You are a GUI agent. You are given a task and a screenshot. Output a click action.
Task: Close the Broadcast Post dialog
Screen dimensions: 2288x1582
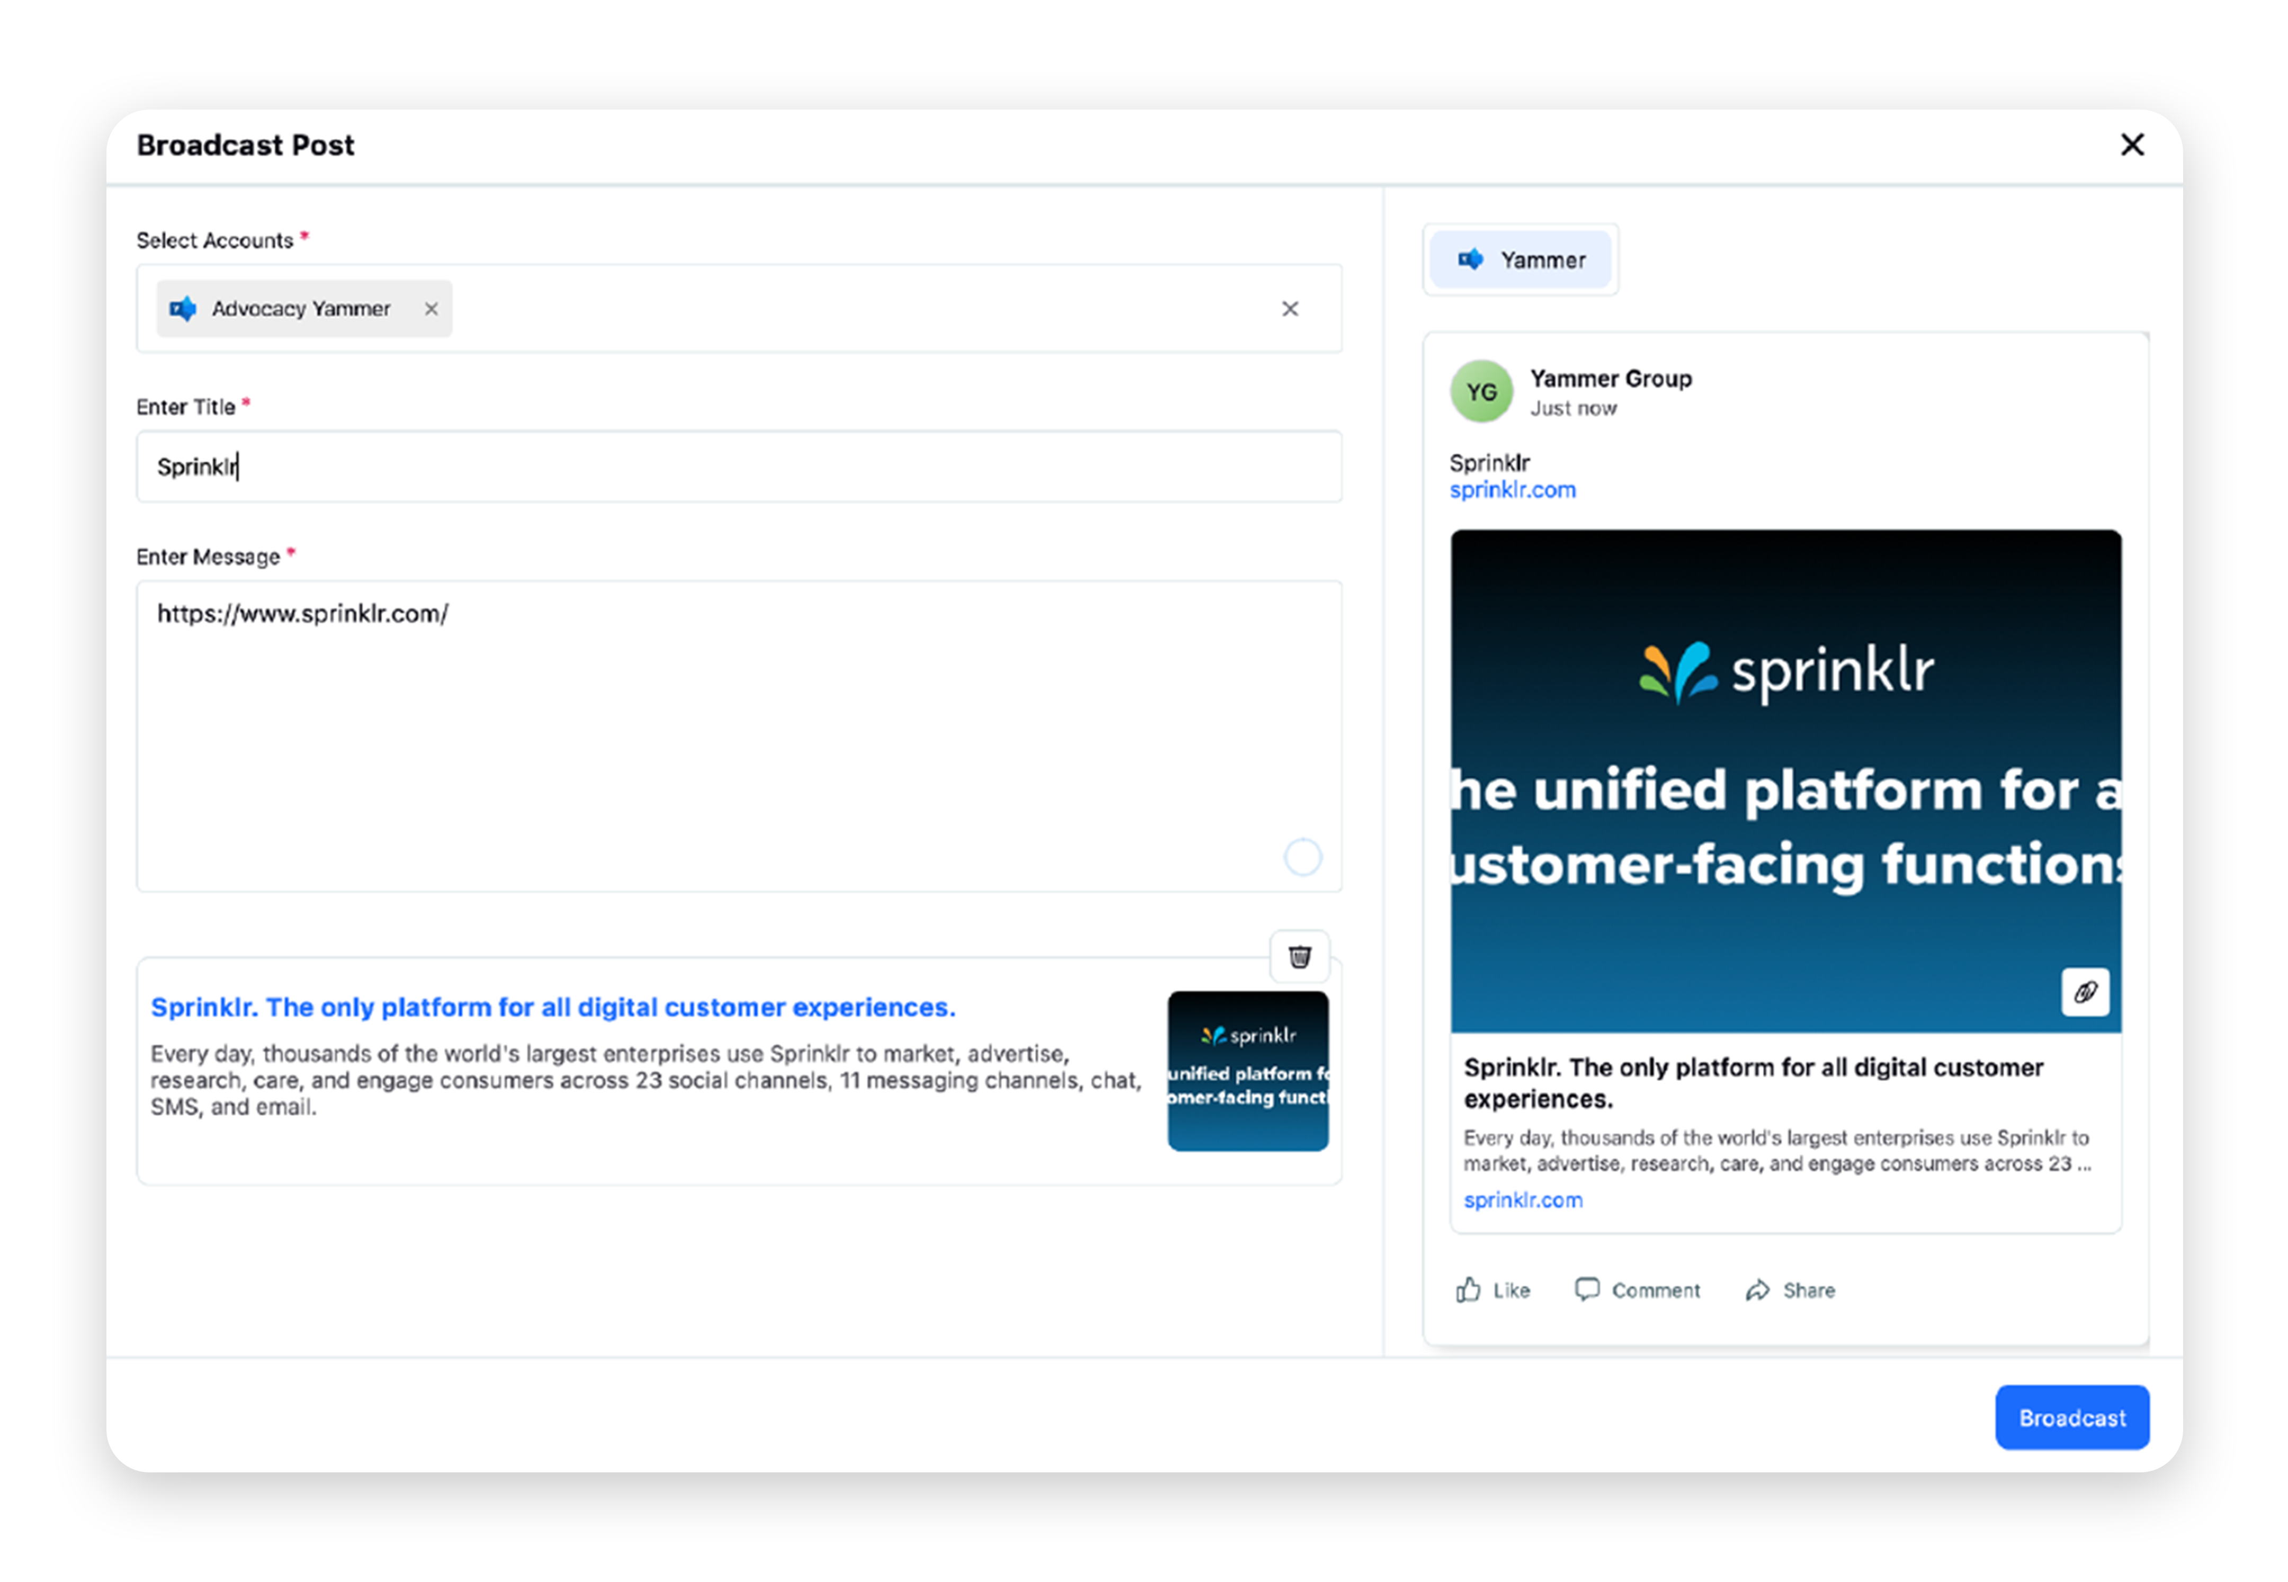(2132, 145)
